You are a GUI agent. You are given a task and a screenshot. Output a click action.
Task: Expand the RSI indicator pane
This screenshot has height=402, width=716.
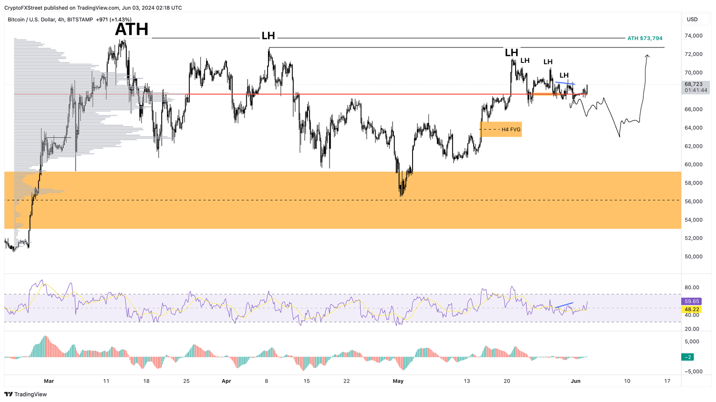coord(326,303)
